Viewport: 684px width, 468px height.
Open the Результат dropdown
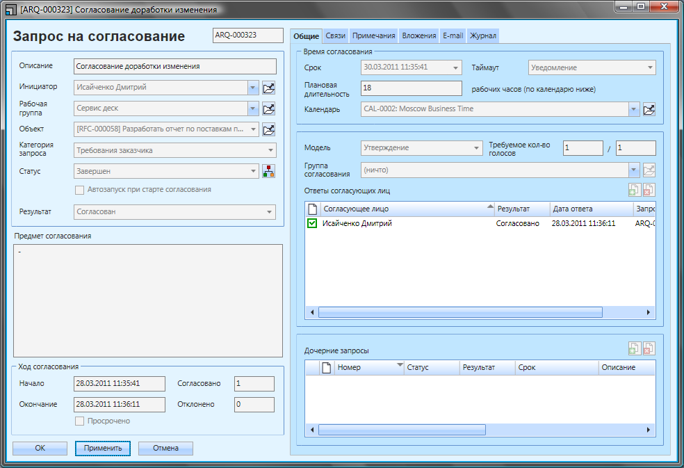(270, 212)
